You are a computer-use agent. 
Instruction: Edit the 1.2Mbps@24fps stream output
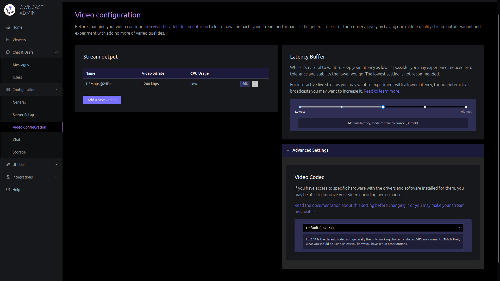245,84
